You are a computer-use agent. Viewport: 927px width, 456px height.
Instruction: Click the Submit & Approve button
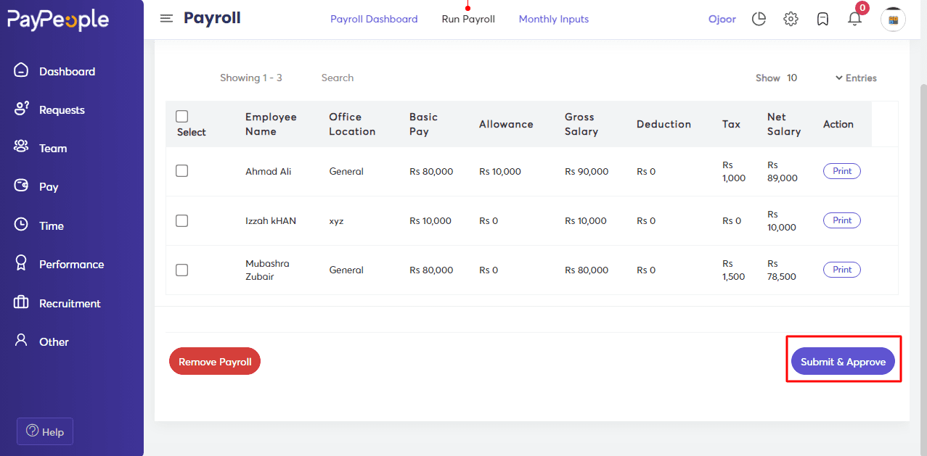(843, 360)
